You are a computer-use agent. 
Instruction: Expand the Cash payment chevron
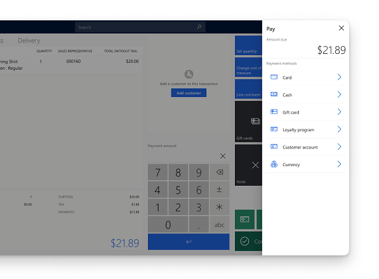coord(339,94)
